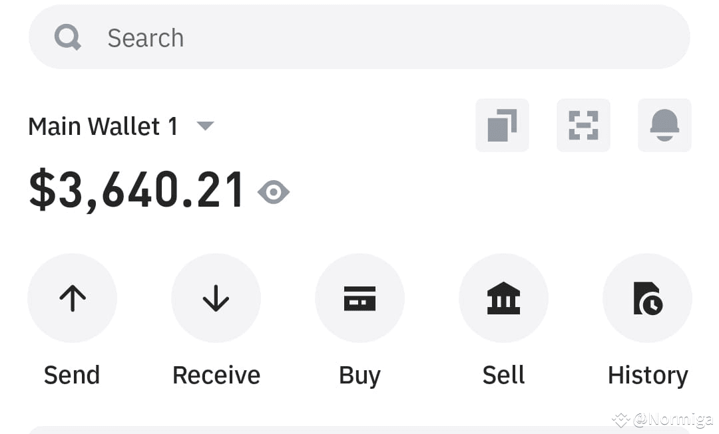Open notifications via the bell icon

[x=664, y=125]
